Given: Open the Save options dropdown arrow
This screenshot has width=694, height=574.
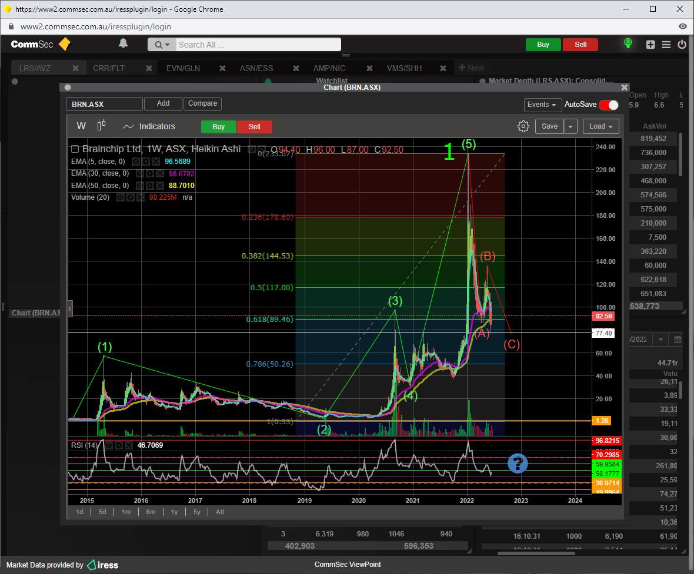Looking at the screenshot, I should pos(570,126).
